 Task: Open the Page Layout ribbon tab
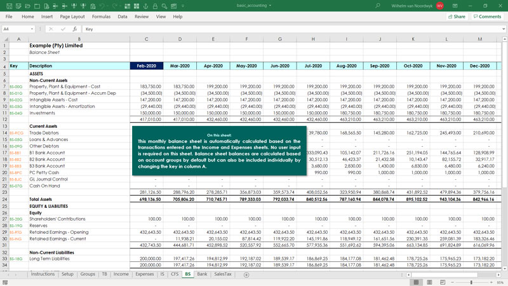(x=72, y=17)
